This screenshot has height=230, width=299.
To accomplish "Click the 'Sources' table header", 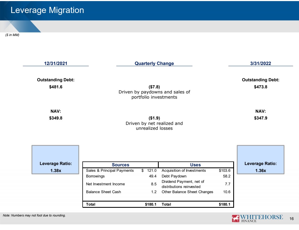I will click(x=120, y=165).
